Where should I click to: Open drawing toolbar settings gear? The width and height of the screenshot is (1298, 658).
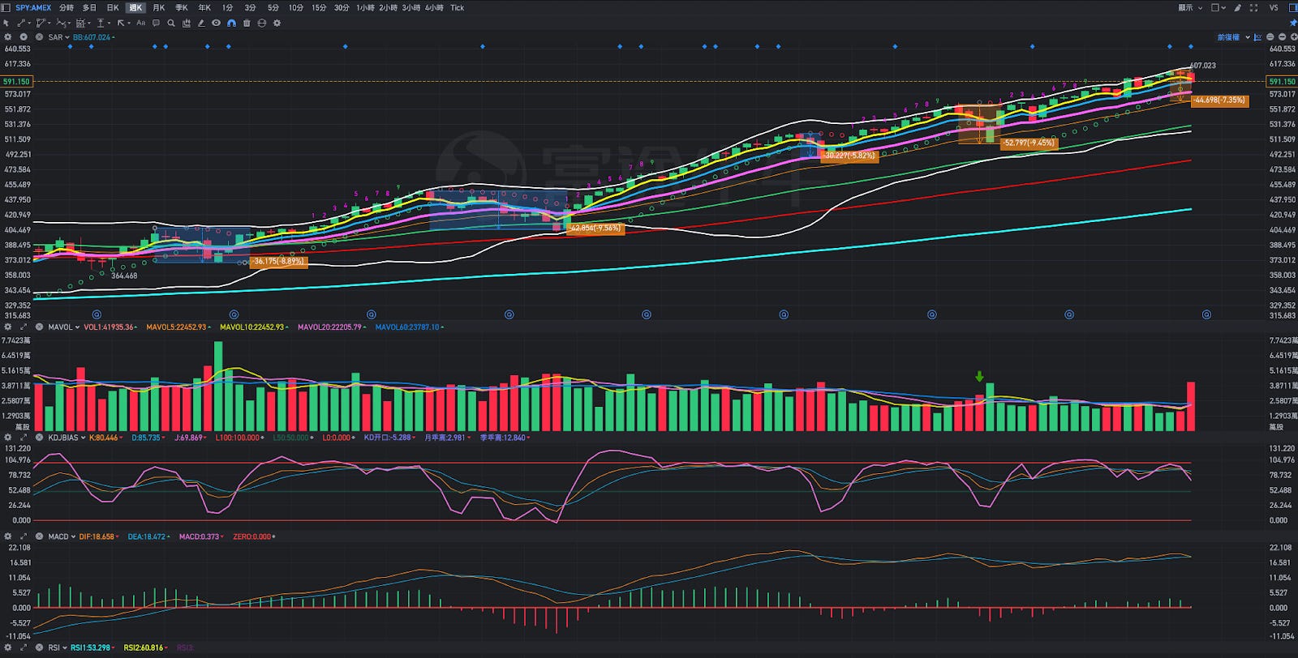(277, 23)
